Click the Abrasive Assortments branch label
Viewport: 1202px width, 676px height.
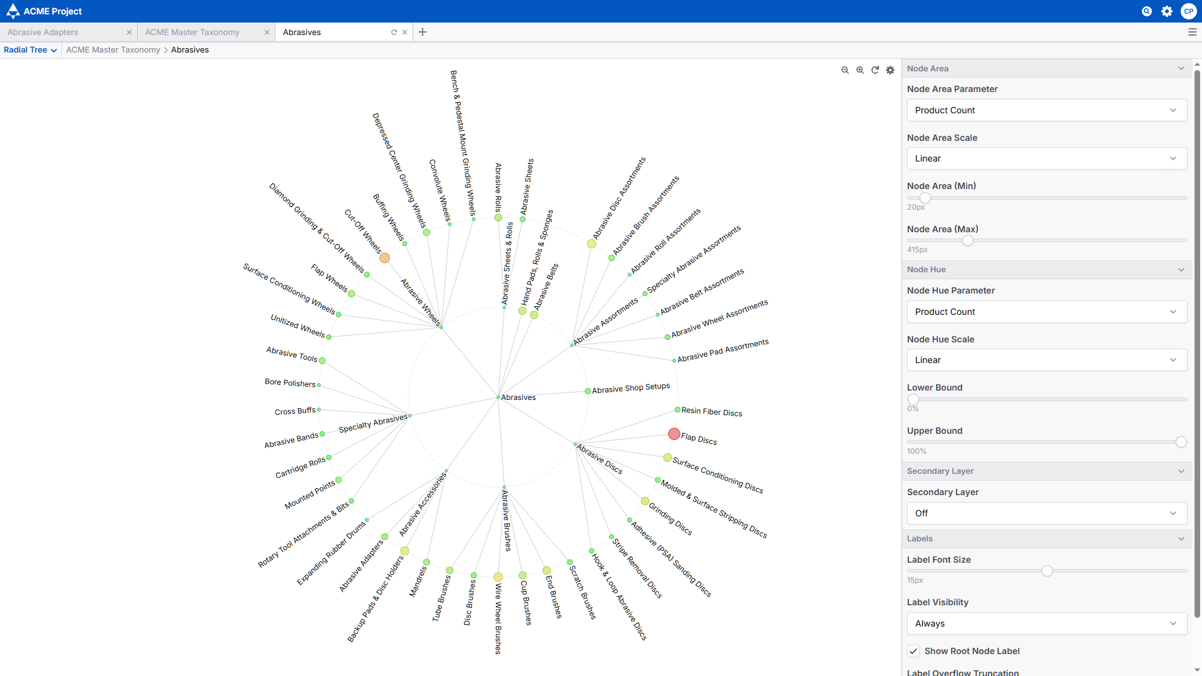point(606,321)
